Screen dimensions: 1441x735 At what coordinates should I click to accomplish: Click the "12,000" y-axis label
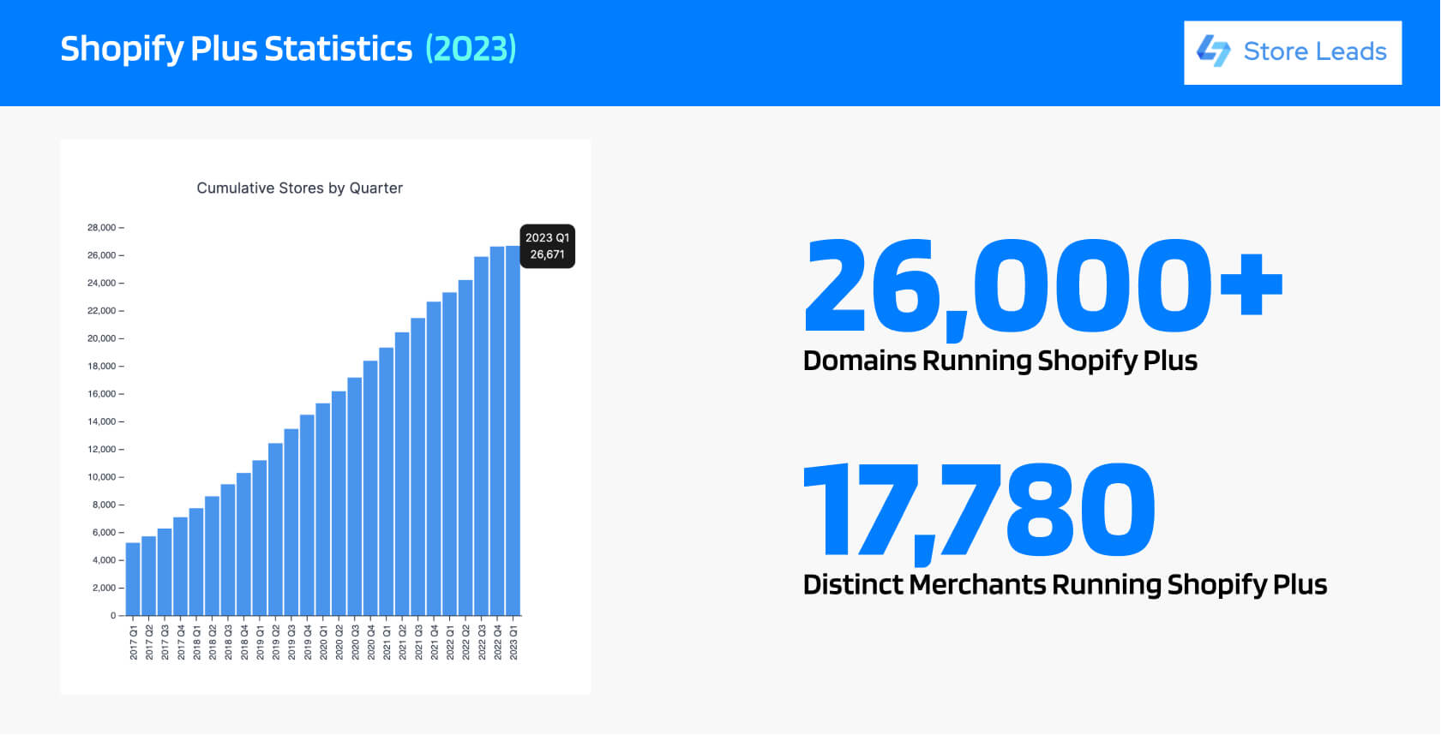tap(101, 450)
